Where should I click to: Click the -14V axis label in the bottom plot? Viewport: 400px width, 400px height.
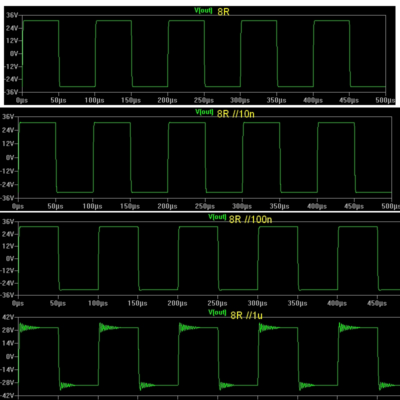(7, 369)
